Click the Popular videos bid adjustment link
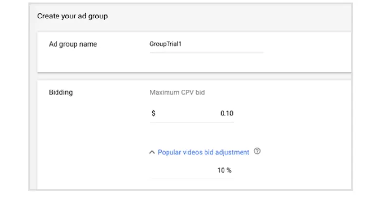Viewport: 392px width, 197px height. 204,152
